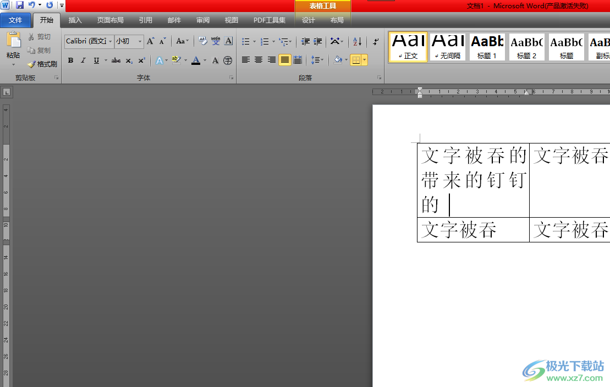Expand the bullets list dropdown arrow

pos(255,42)
